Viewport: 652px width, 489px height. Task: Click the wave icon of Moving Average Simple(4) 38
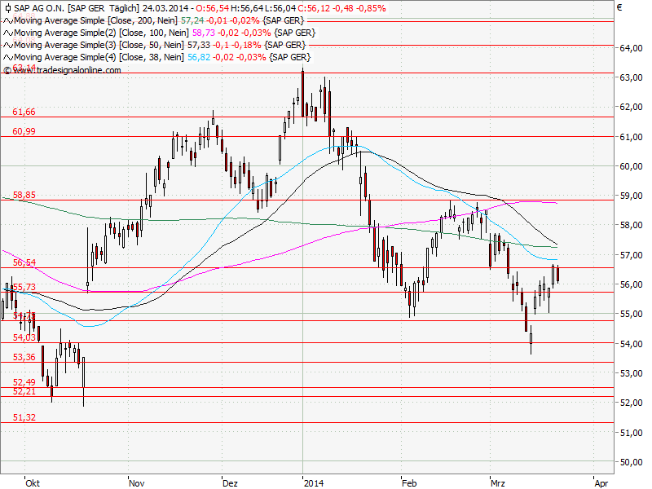click(x=7, y=56)
